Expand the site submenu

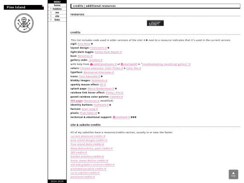pyautogui.click(x=57, y=16)
